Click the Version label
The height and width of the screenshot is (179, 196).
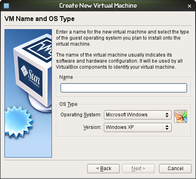(93, 127)
